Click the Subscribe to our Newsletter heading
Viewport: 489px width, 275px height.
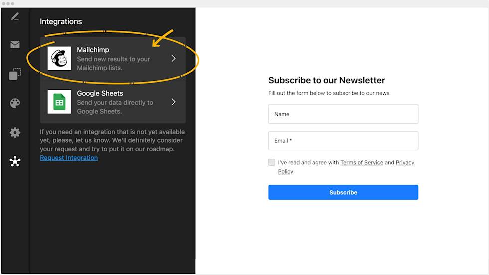pos(327,80)
